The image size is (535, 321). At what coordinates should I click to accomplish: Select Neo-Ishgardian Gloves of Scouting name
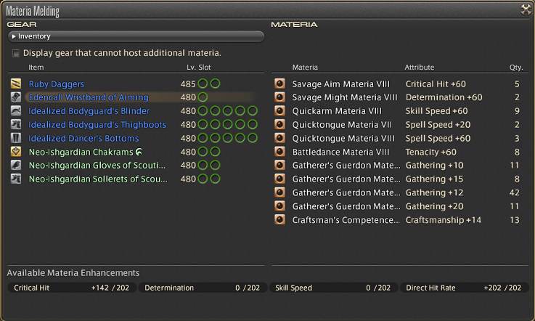click(97, 166)
